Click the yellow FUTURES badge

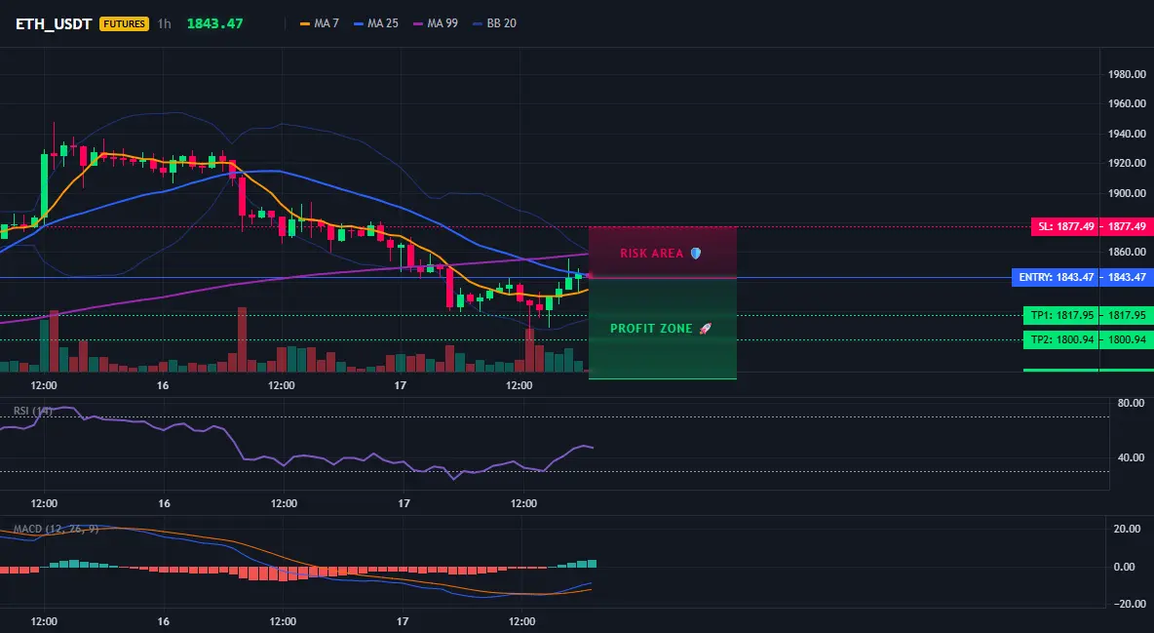tap(125, 23)
